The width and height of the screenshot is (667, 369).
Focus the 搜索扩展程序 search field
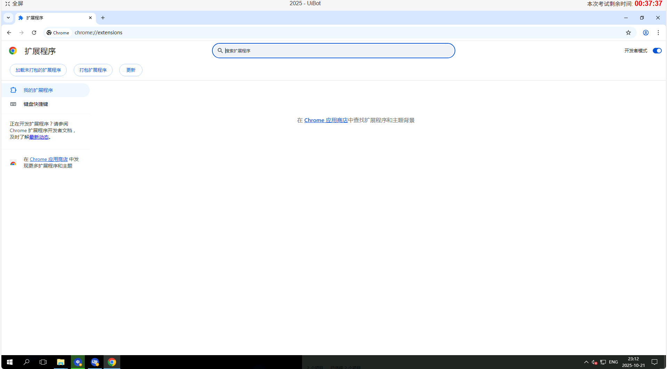tap(334, 51)
